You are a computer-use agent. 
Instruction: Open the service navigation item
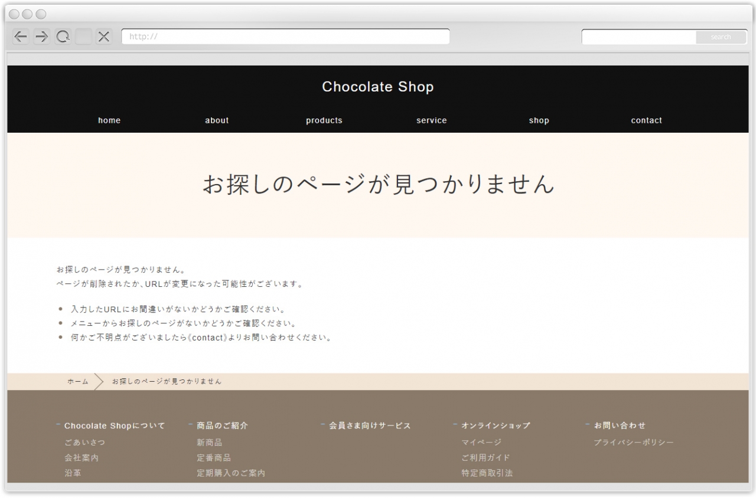coord(431,120)
